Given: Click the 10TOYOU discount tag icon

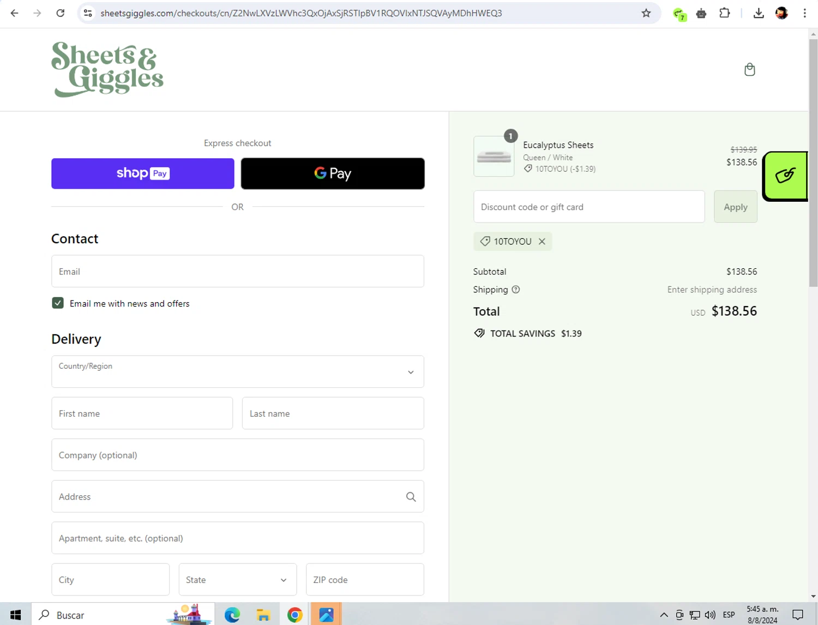Looking at the screenshot, I should (x=485, y=241).
